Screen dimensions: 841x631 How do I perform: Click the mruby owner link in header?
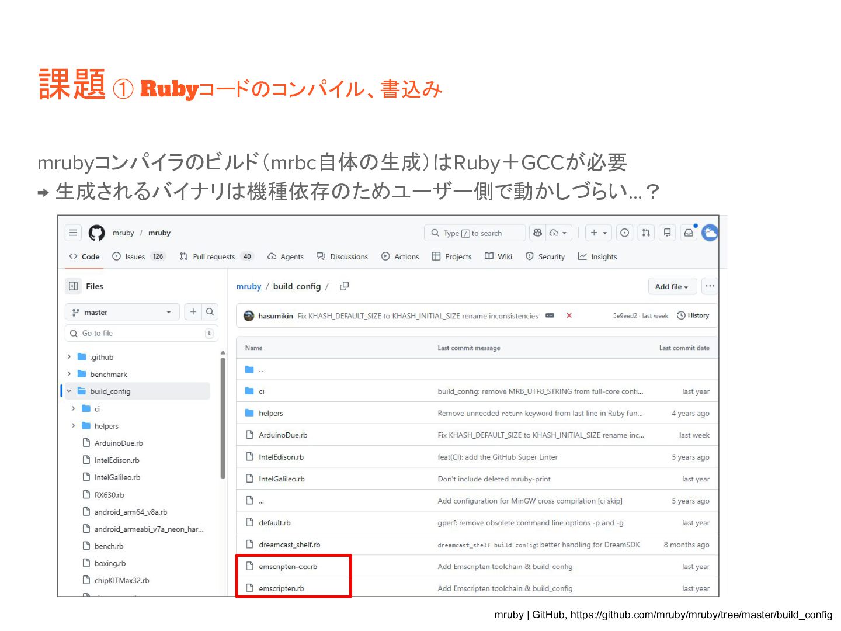[123, 233]
